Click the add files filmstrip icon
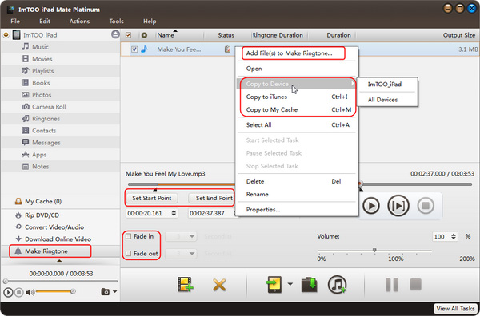The height and width of the screenshot is (316, 480). (x=186, y=284)
